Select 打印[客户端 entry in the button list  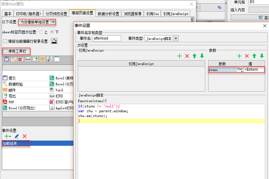(x=61, y=102)
